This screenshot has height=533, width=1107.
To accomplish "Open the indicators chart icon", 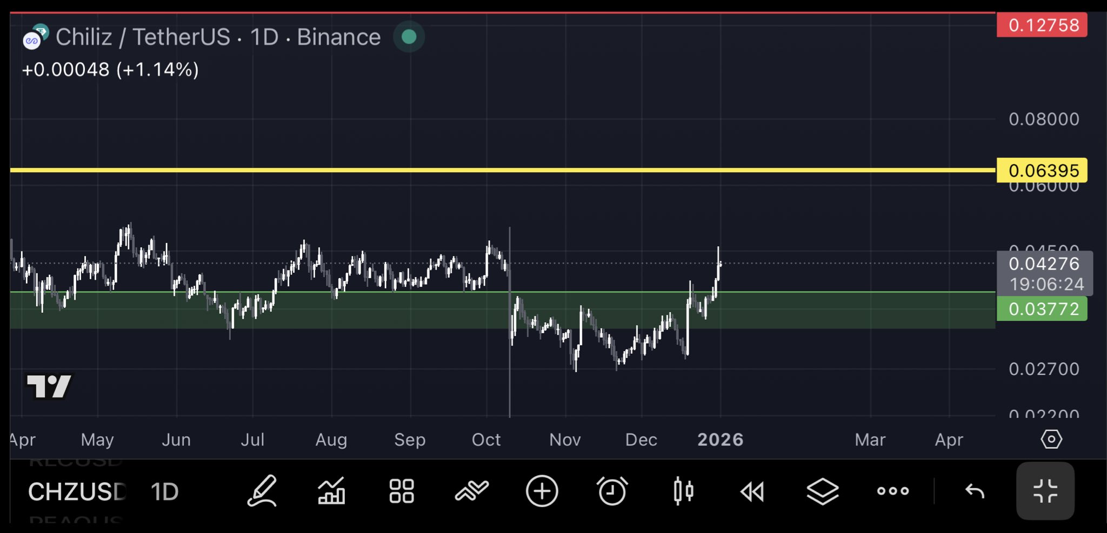I will (x=331, y=491).
